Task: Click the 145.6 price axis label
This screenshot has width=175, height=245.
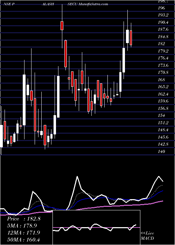Action: click(163, 137)
